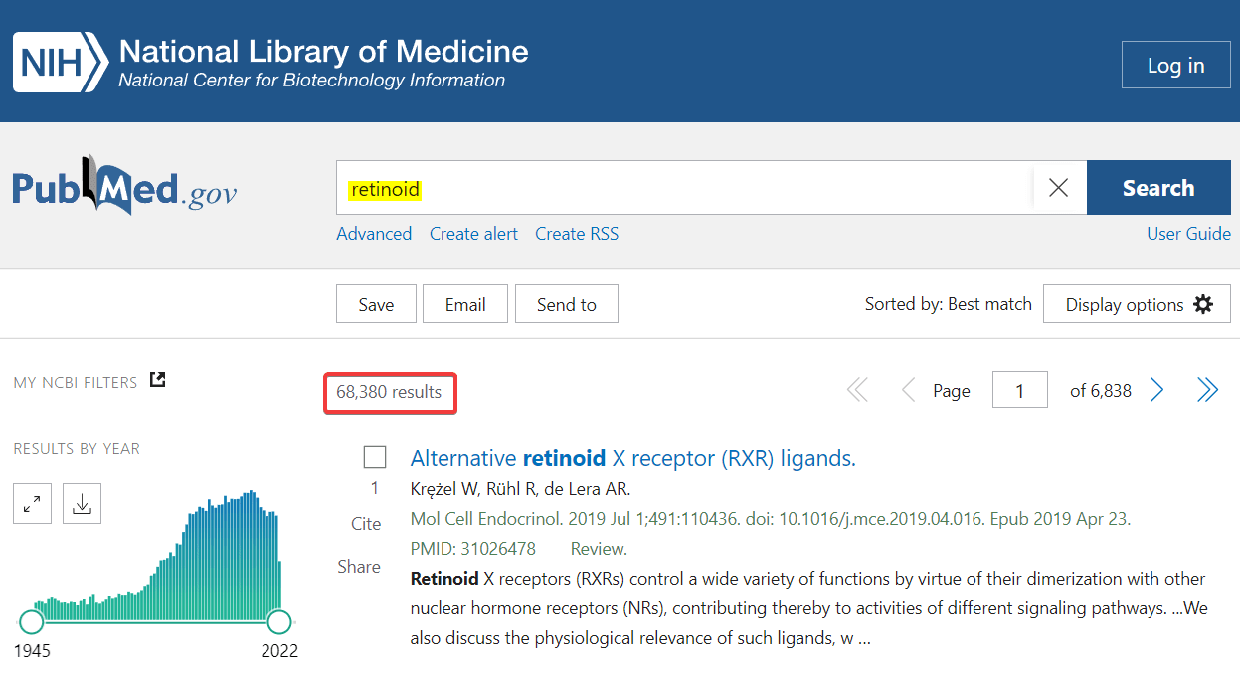Viewport: 1240px width, 677px height.
Task: Click the National Library of Medicine title
Action: point(324,51)
